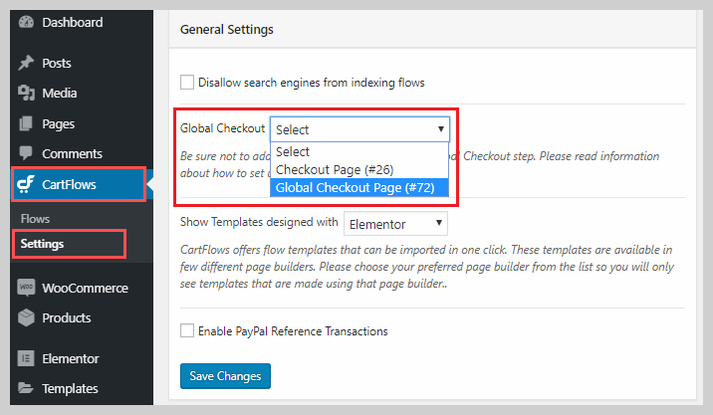
Task: Click the Elementor logo icon
Action: coord(26,358)
